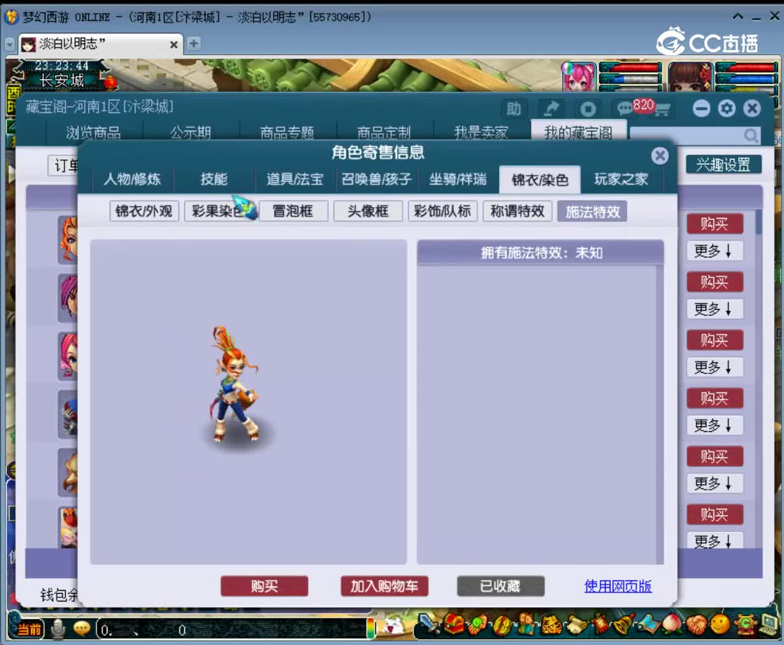Viewport: 784px width, 645px height.
Task: Switch to 坐骑/祥瑞 tab
Action: (x=458, y=179)
